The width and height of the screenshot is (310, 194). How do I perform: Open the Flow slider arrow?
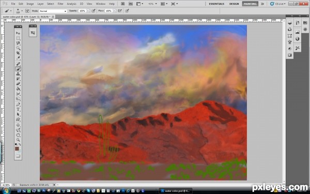tap(114, 11)
